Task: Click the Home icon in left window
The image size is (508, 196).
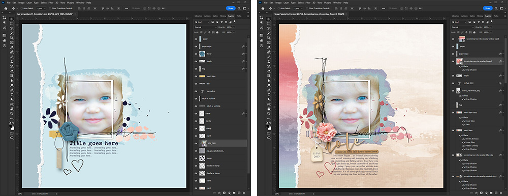Action: 6,9
